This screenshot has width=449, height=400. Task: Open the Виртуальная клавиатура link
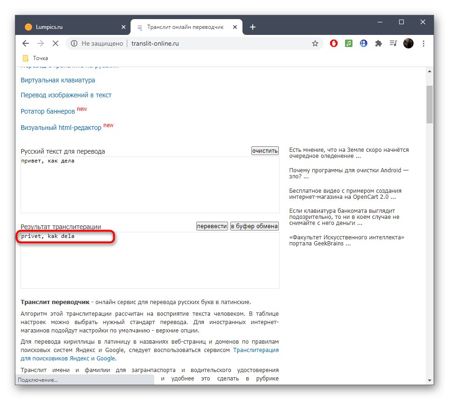(57, 80)
